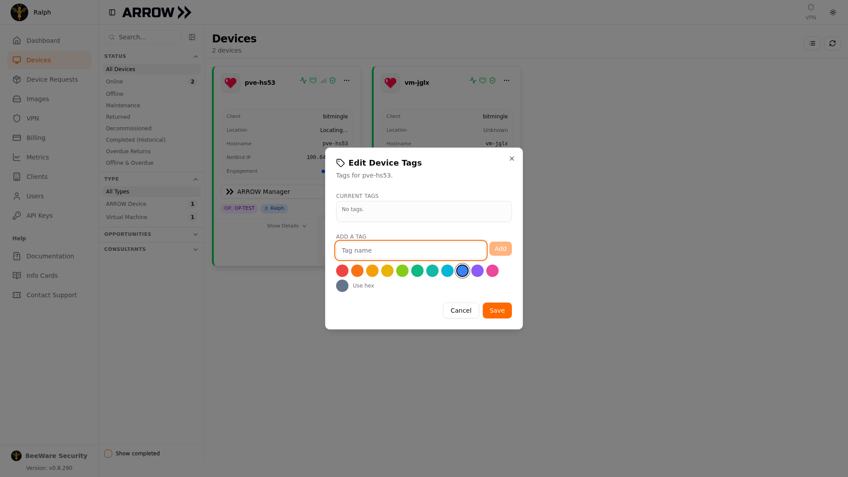
Task: Select the pink tag color
Action: 492,271
